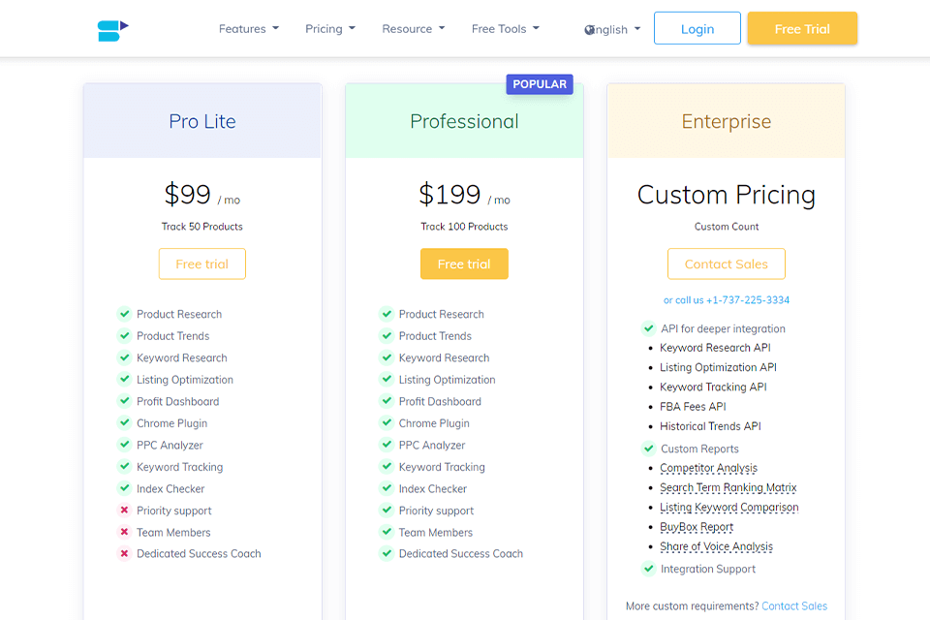Click the Free Trial button in header
Screen dimensions: 930x620
[x=801, y=29]
